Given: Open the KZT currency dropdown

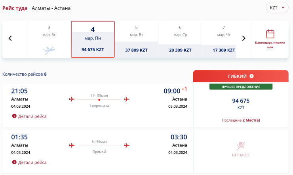Looking at the screenshot, I should point(277,8).
